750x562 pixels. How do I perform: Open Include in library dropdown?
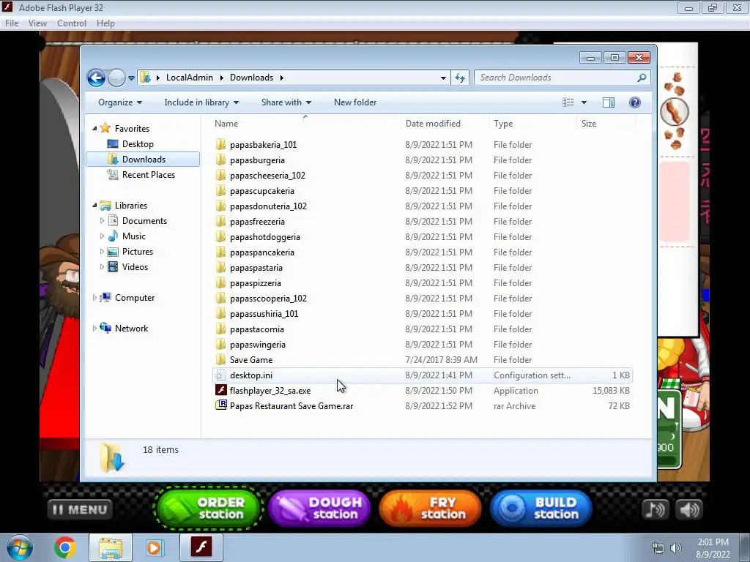[201, 102]
